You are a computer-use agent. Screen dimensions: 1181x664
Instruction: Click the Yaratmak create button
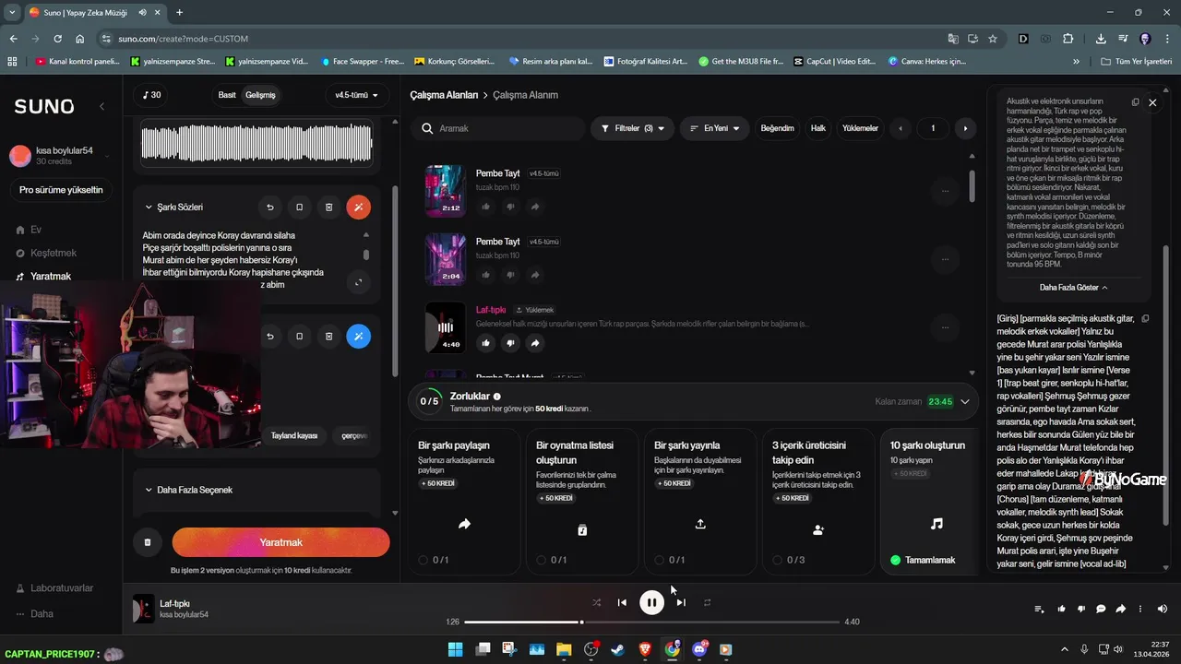280,542
